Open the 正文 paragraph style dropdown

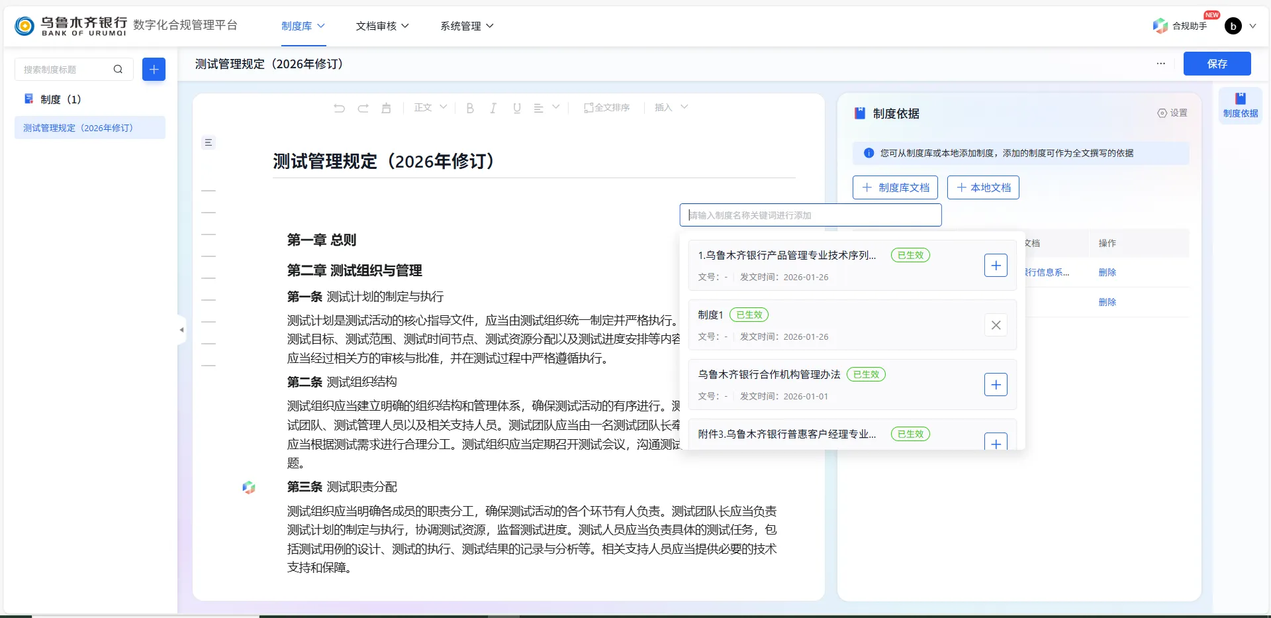point(430,107)
